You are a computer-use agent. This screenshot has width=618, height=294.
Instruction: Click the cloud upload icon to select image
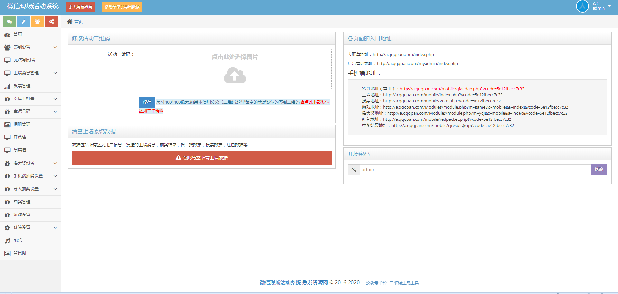coord(235,75)
